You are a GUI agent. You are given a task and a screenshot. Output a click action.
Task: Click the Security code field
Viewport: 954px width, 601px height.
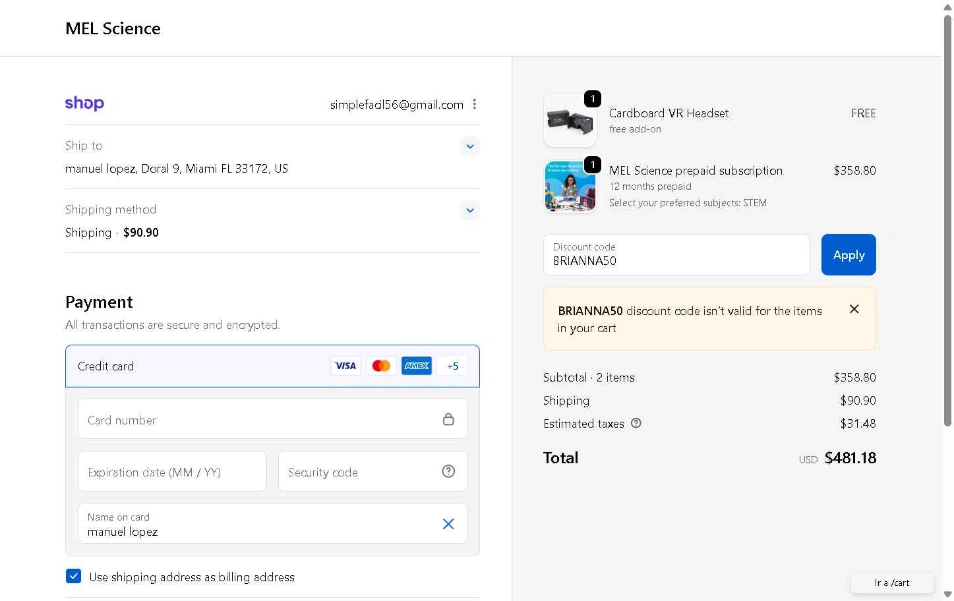373,471
